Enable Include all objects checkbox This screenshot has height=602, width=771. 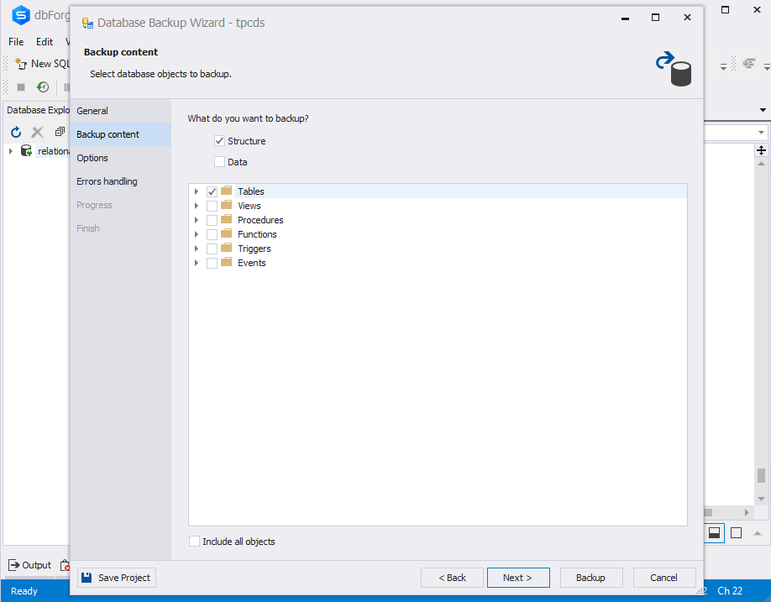pyautogui.click(x=194, y=541)
